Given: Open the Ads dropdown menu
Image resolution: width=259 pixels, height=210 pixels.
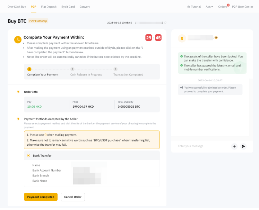Looking at the screenshot, I should [x=209, y=7].
